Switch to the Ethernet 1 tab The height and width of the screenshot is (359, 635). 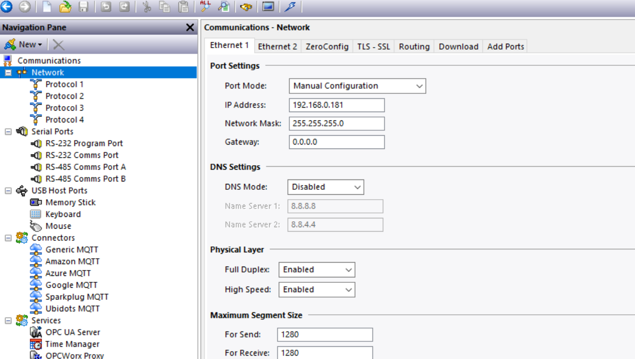tap(229, 45)
